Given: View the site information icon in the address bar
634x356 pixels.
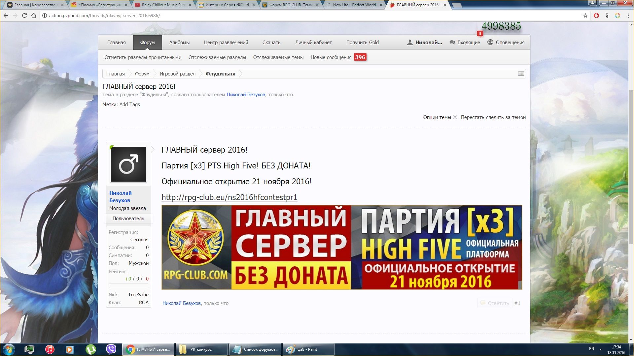Looking at the screenshot, I should [x=45, y=15].
